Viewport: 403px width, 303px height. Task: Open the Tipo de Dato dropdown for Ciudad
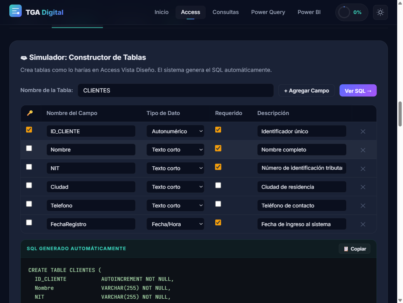click(x=175, y=187)
